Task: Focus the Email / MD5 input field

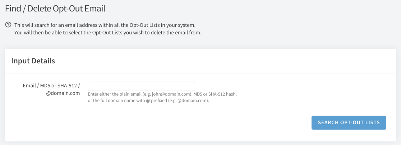Action: point(142,86)
